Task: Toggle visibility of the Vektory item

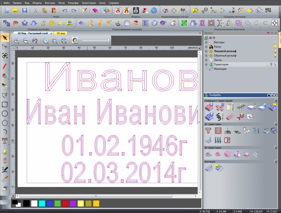Action: (275, 42)
